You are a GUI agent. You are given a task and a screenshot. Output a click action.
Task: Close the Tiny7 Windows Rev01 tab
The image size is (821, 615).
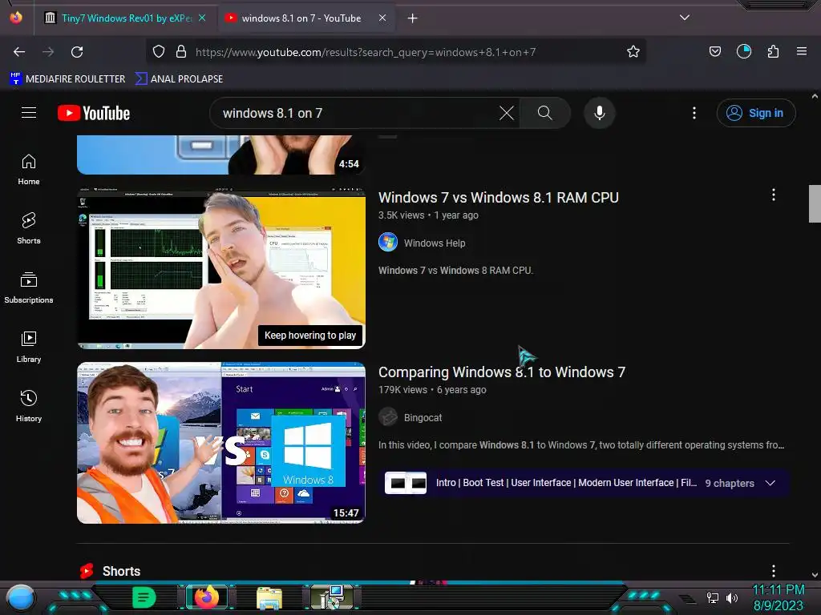tap(202, 18)
